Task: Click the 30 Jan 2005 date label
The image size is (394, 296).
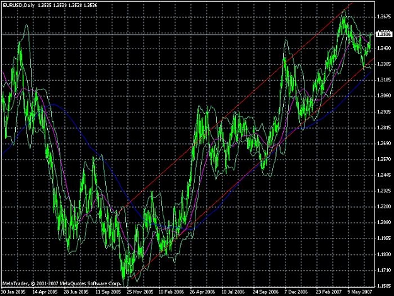Action: 13,292
